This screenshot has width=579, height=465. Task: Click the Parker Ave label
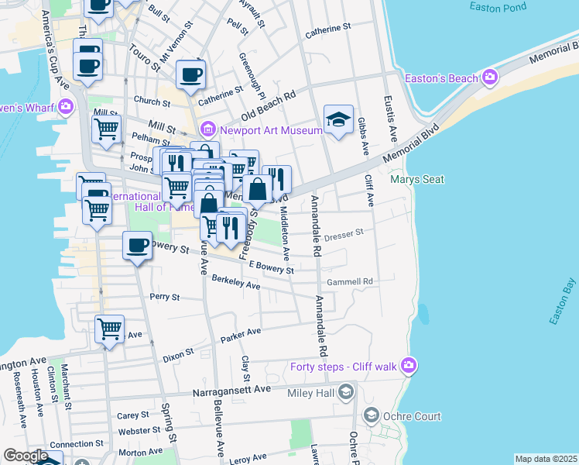click(x=241, y=336)
